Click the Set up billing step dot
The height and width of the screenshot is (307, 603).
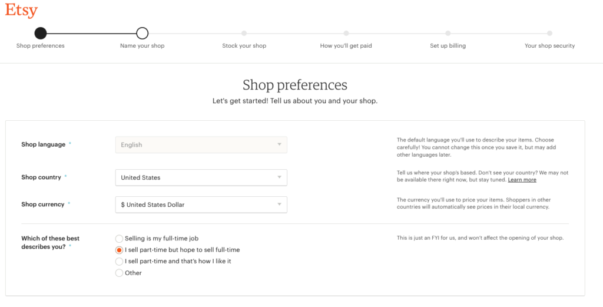point(448,33)
